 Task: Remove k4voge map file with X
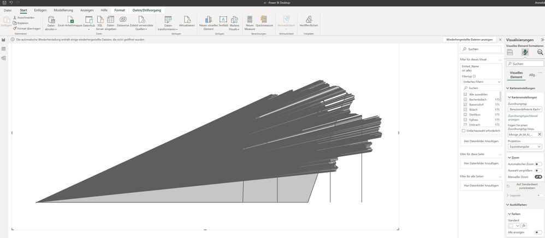click(x=540, y=134)
